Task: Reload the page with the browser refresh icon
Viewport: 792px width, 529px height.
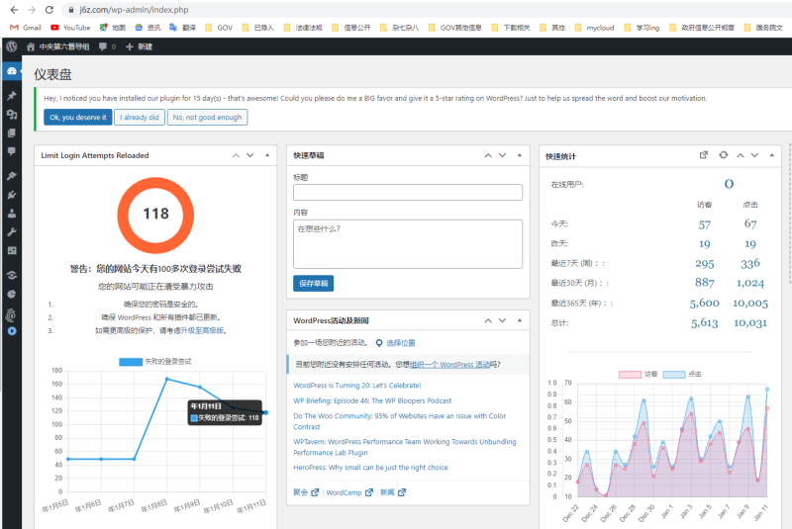Action: tap(49, 10)
